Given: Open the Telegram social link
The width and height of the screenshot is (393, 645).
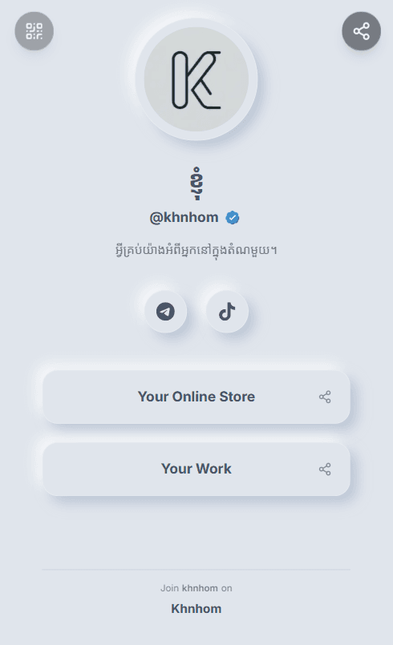Looking at the screenshot, I should (165, 312).
